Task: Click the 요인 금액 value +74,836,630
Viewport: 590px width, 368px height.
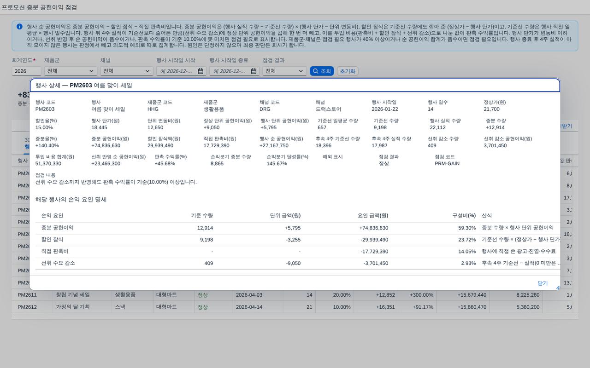Action: point(374,228)
